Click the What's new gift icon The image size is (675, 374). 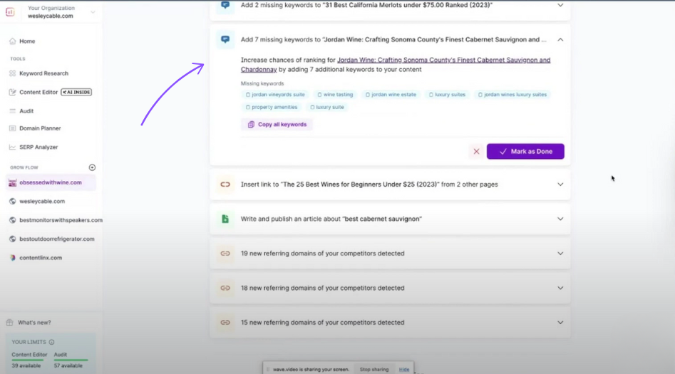click(x=9, y=323)
